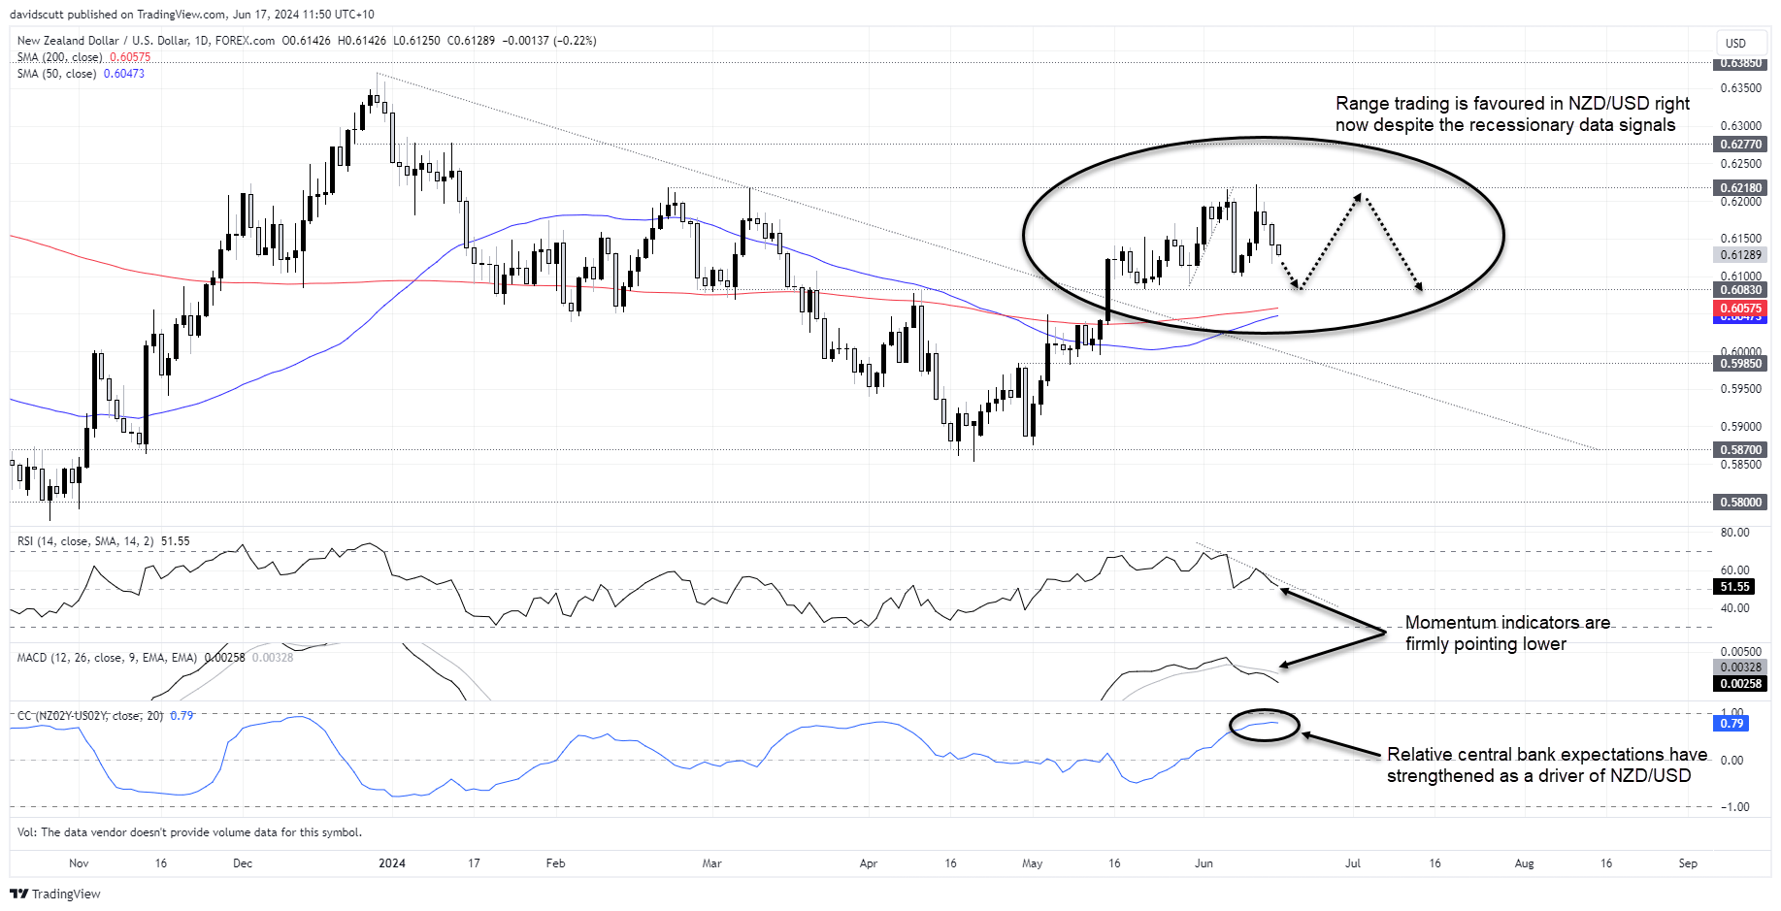Click the 2024 label on the time axis
This screenshot has height=911, width=1781.
[x=392, y=863]
